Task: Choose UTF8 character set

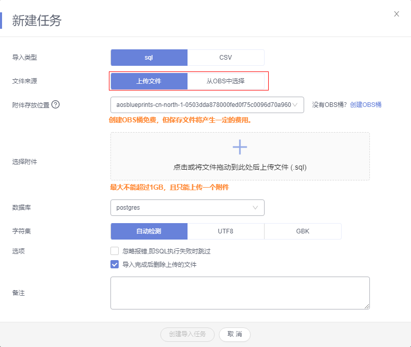Action: tap(226, 231)
